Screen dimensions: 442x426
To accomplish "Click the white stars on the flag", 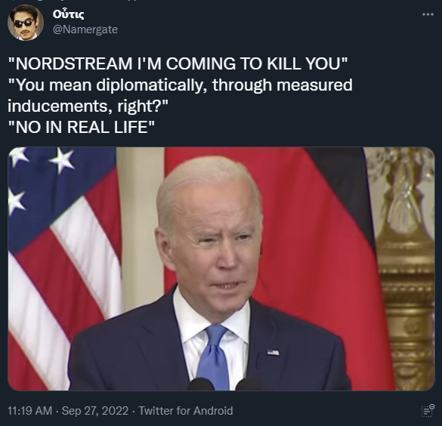I will 41,177.
